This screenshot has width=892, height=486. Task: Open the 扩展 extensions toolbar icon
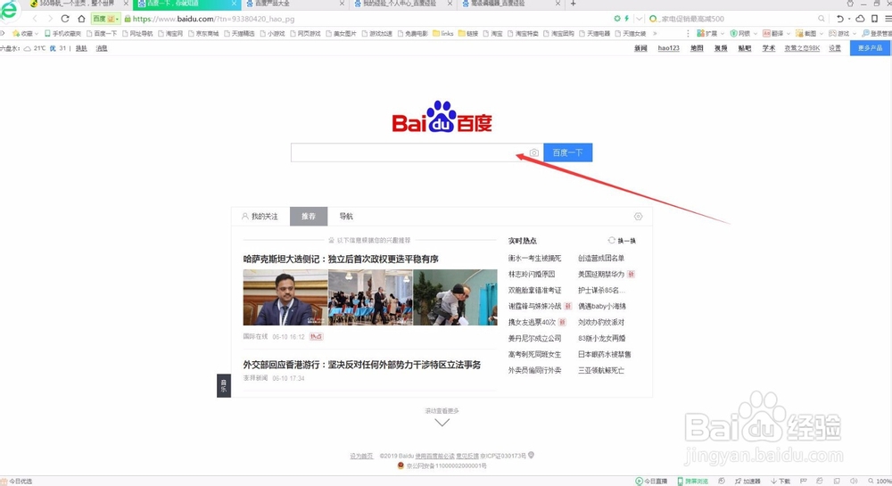click(x=706, y=34)
